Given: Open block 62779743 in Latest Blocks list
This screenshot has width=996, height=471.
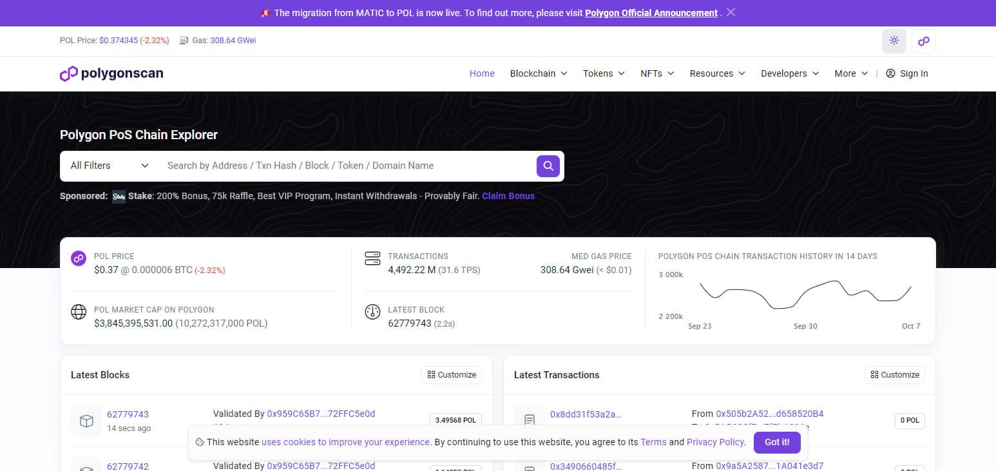Looking at the screenshot, I should (128, 414).
